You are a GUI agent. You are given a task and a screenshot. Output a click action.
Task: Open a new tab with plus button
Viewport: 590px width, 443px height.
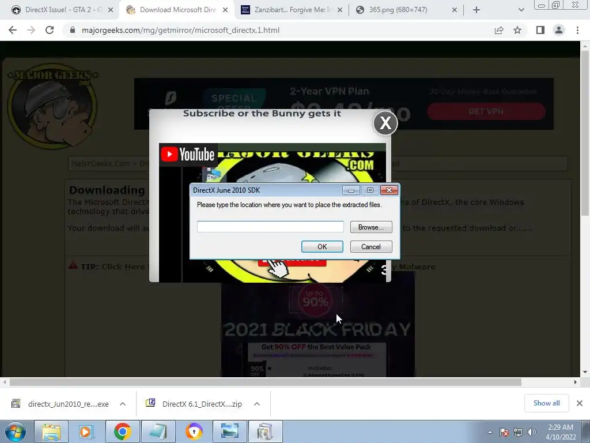(x=476, y=10)
